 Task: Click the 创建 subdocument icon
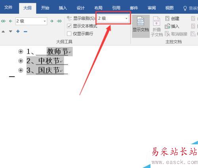pos(168,19)
